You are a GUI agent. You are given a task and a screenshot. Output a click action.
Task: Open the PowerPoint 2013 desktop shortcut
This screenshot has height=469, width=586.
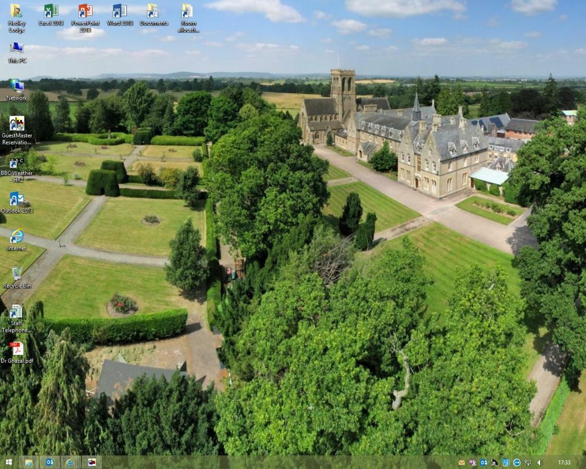(85, 18)
